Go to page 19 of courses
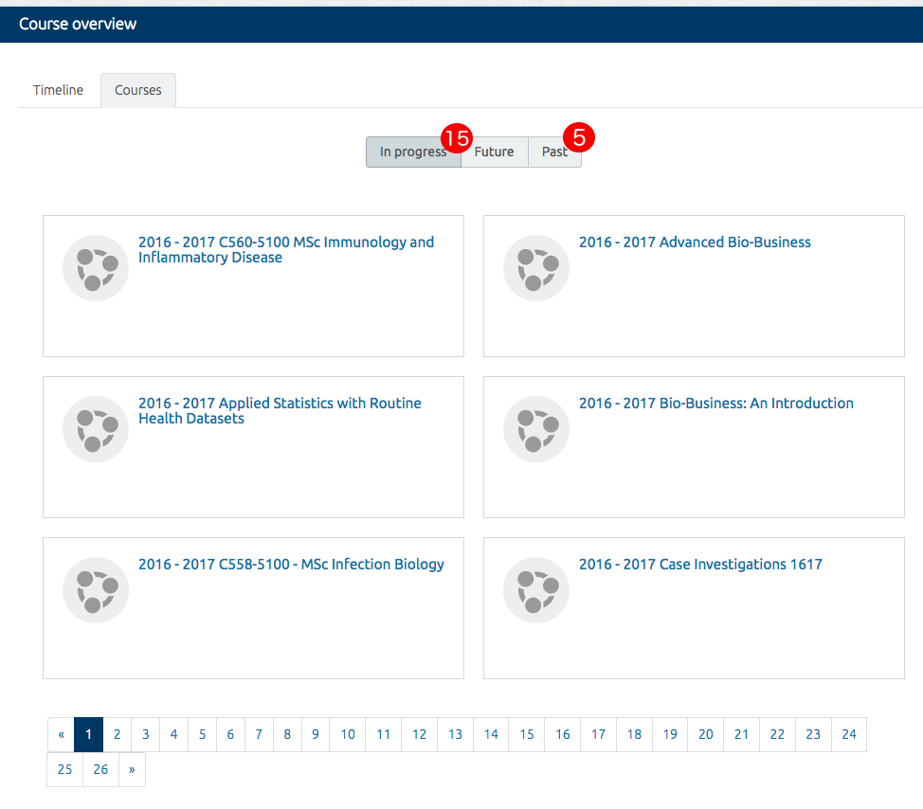Screen dimensions: 923x809 pyautogui.click(x=670, y=734)
